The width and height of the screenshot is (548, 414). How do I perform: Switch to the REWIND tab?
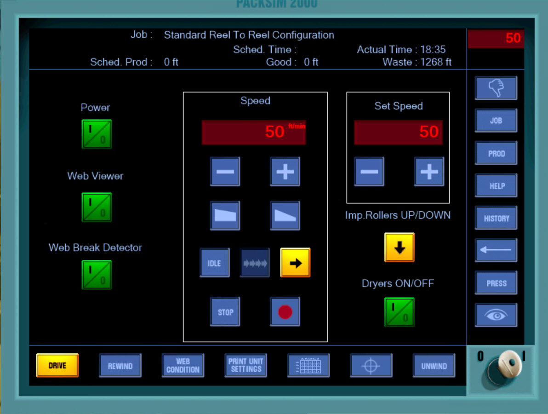120,366
